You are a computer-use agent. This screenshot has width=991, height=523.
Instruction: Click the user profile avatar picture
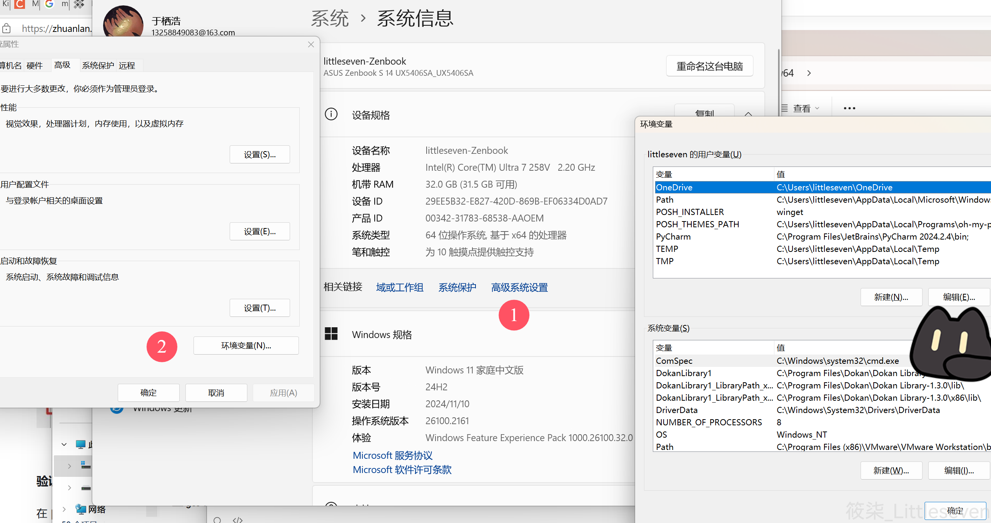123,22
